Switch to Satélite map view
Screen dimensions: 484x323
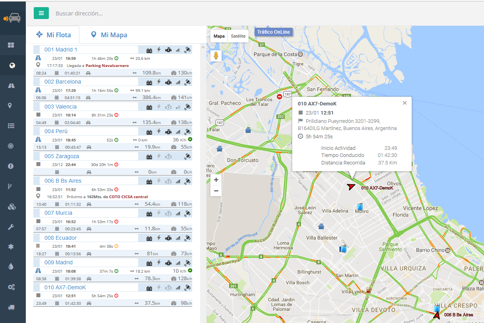click(x=238, y=36)
